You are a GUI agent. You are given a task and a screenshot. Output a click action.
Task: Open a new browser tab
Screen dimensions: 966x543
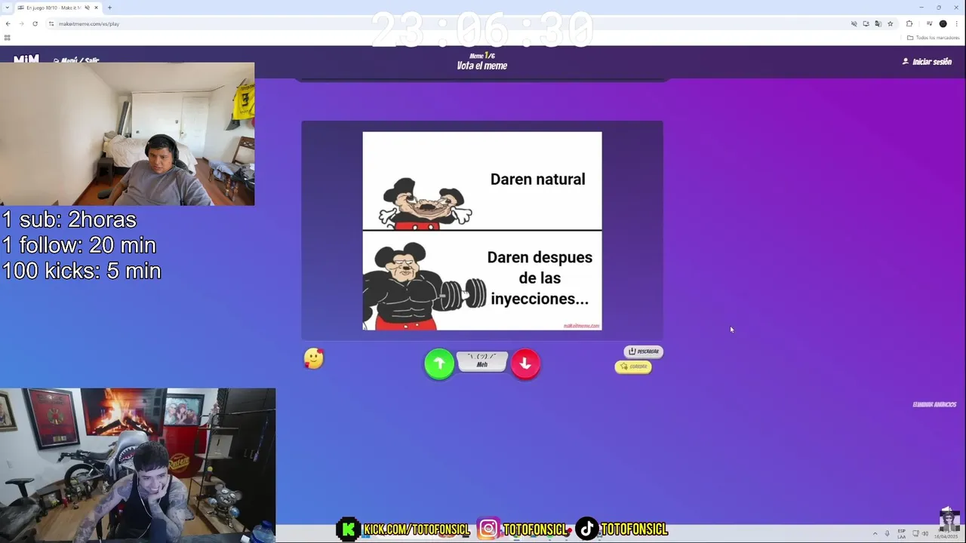(109, 8)
